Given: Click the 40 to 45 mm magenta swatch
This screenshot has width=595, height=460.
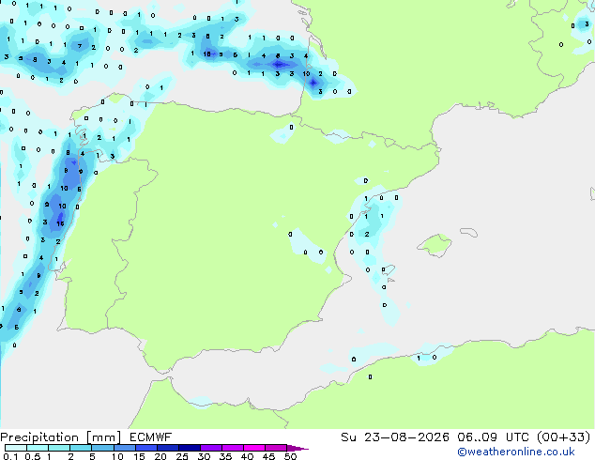Looking at the screenshot, I should (254, 448).
